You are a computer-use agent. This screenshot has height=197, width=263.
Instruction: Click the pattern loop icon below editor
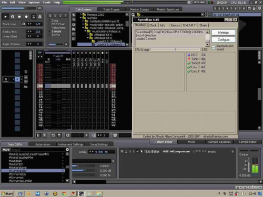(x=68, y=135)
